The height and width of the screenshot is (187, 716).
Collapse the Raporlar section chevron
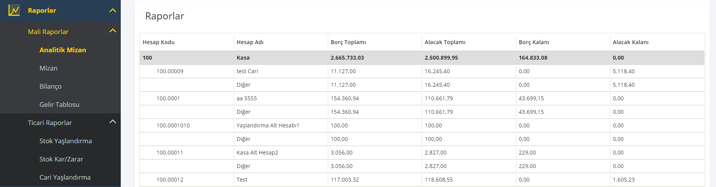tap(113, 10)
